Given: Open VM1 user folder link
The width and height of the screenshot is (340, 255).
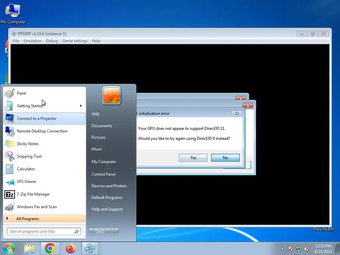Looking at the screenshot, I should click(x=96, y=114).
